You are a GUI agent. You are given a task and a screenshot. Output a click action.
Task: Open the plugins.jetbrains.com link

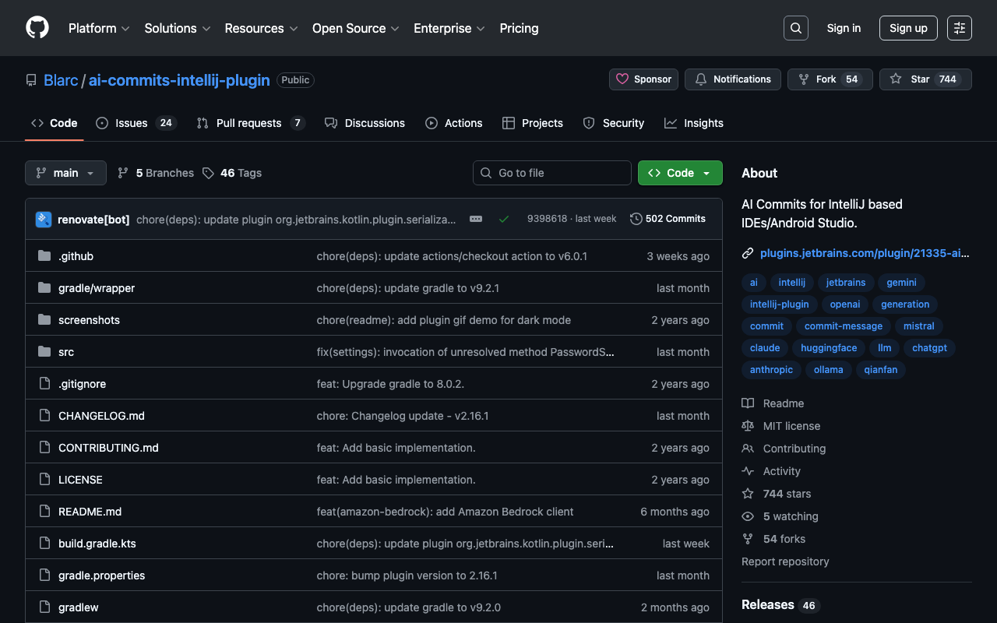(864, 253)
